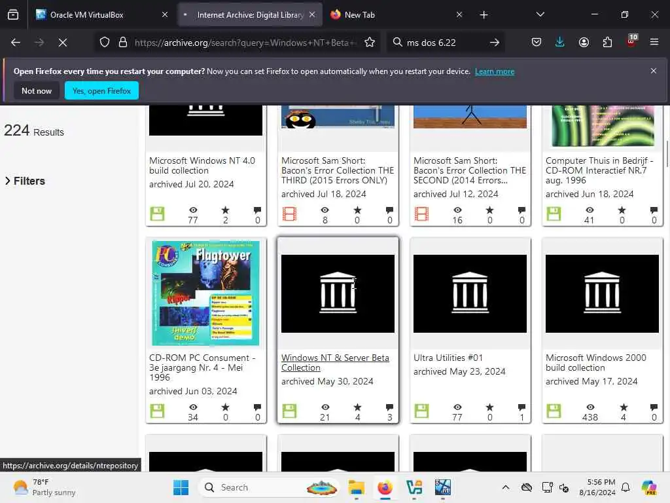Image resolution: width=670 pixels, height=503 pixels.
Task: Click the floppy icon on PC Consument card
Action: 157,411
